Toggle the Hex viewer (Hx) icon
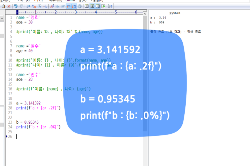Viewport: 250px width, 166px height. (58, 6)
